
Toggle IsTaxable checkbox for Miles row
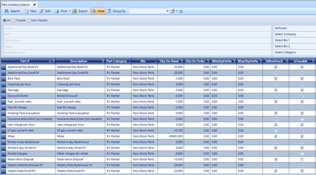[302, 136]
